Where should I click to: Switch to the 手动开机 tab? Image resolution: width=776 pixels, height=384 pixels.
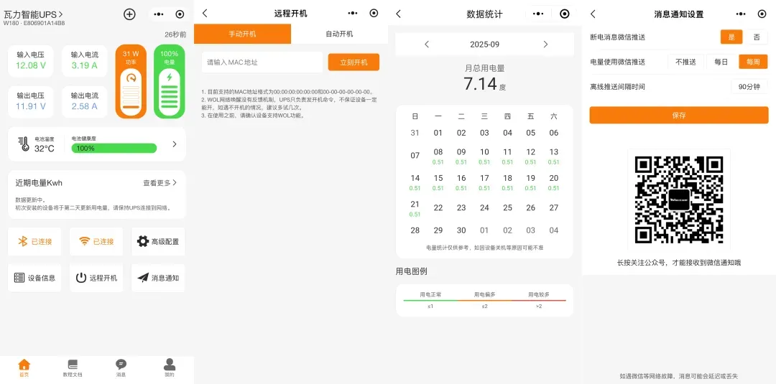242,34
